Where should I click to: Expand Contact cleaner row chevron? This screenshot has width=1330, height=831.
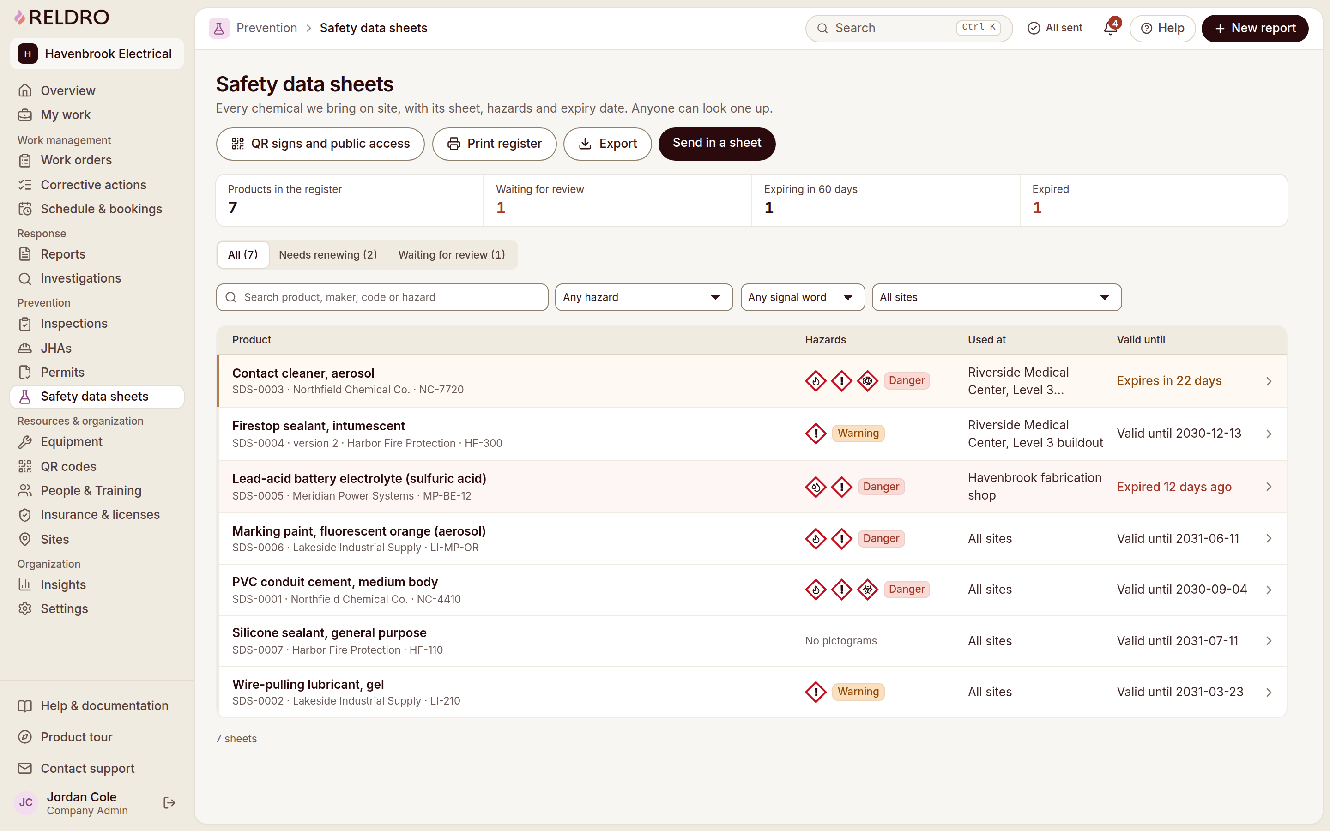click(x=1269, y=381)
